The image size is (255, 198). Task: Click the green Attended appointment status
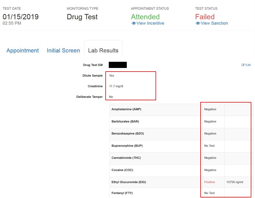click(x=145, y=17)
